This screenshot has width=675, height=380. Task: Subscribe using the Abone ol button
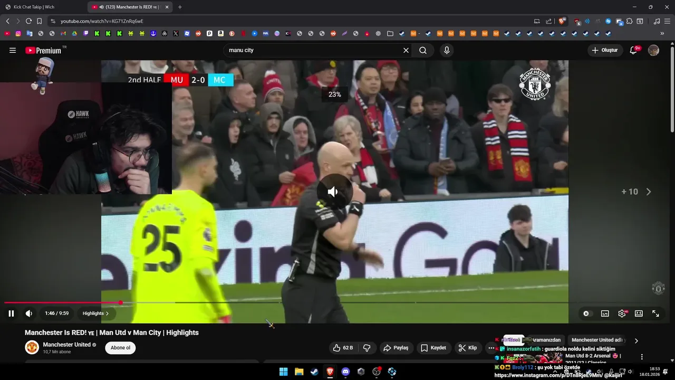120,348
